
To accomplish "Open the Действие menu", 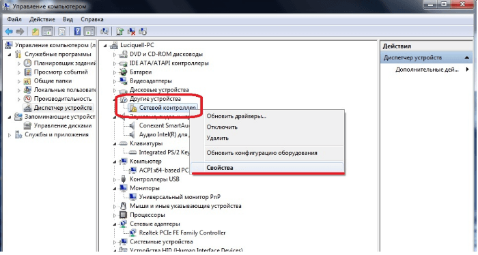I will point(42,20).
